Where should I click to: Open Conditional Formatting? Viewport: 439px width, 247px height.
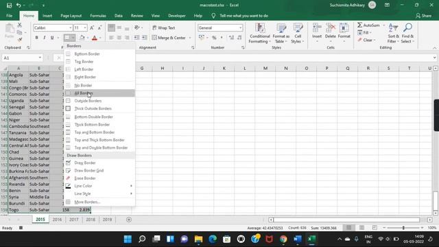260,34
